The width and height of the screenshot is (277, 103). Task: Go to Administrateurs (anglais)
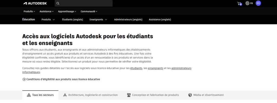coord(128,20)
